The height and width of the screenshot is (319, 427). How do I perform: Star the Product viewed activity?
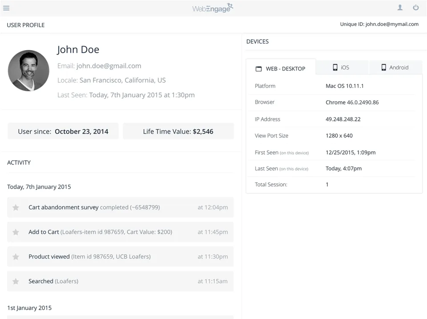pos(16,257)
